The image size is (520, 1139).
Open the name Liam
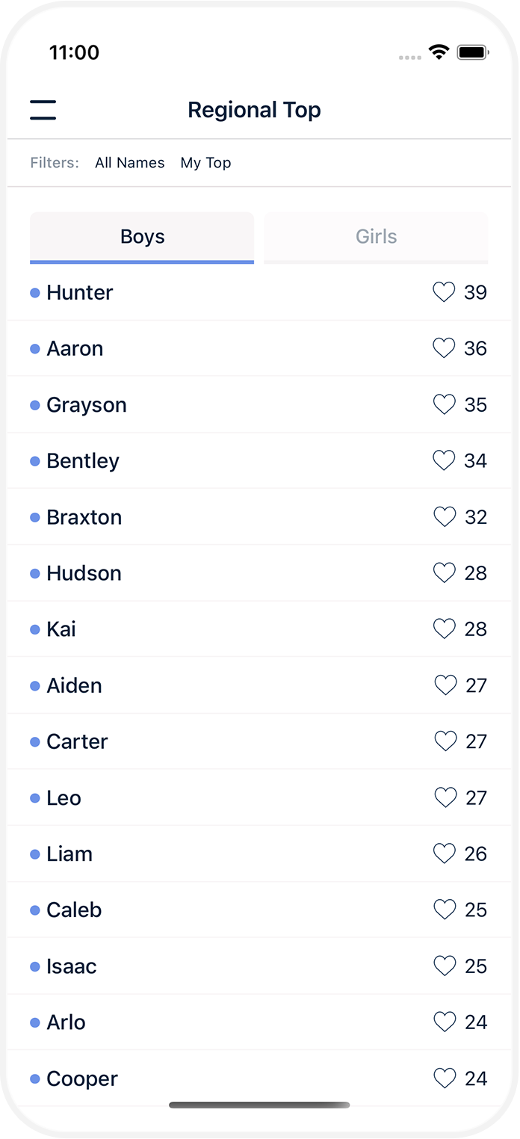(69, 854)
